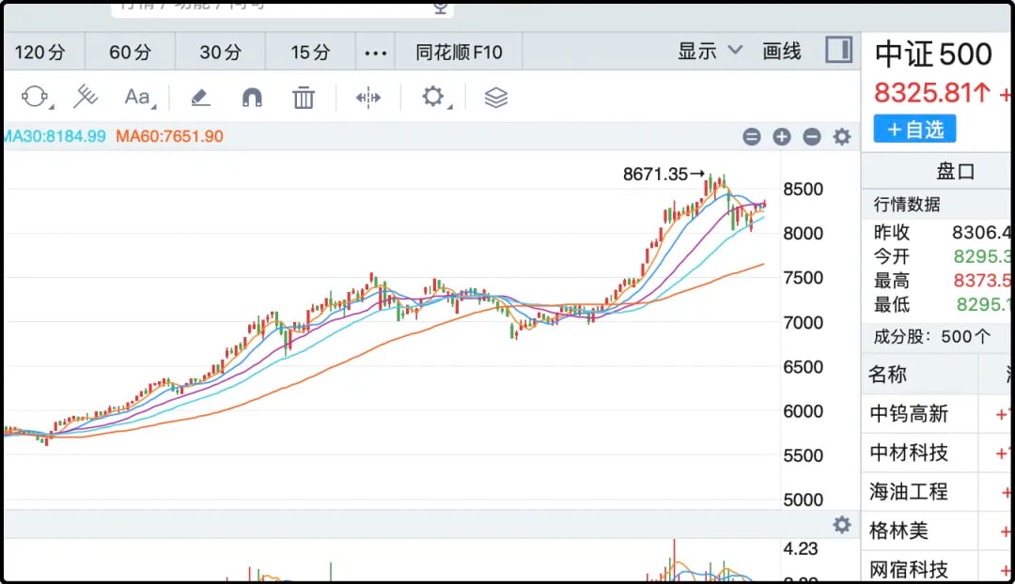The height and width of the screenshot is (584, 1015).
Task: Click the chart split comparison icon
Action: (367, 97)
